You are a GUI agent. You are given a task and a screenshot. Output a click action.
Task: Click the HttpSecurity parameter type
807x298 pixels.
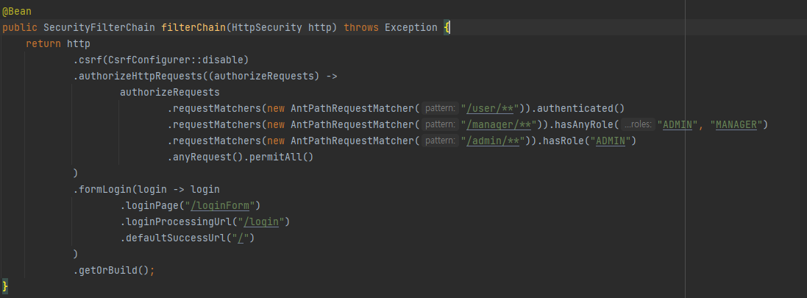(266, 27)
